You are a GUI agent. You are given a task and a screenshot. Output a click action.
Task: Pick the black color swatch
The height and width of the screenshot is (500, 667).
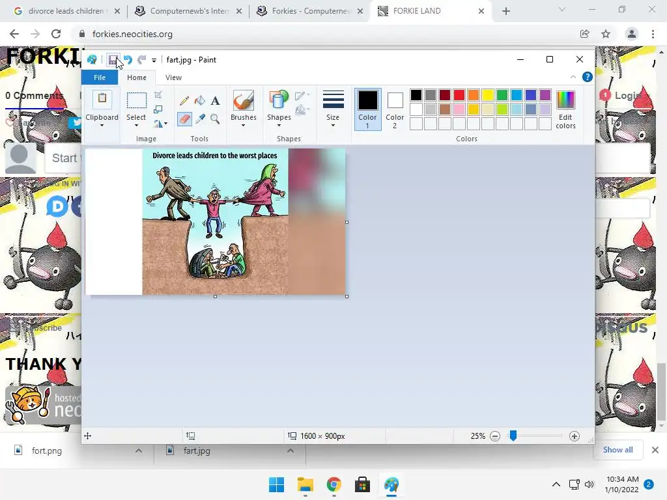[416, 95]
